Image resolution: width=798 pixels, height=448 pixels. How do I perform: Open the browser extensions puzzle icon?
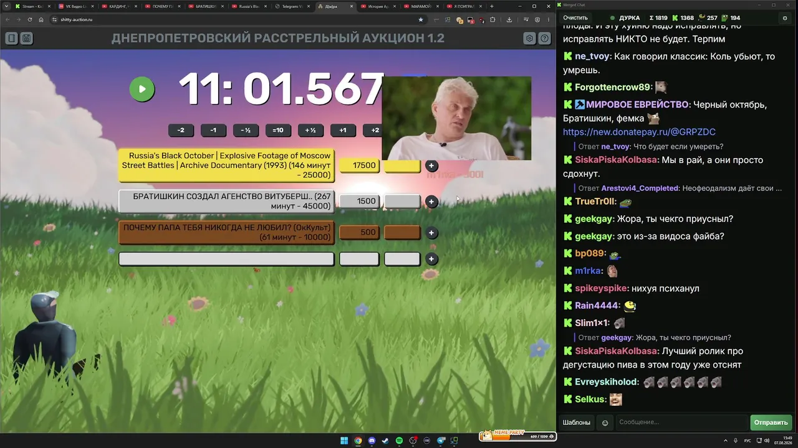493,19
